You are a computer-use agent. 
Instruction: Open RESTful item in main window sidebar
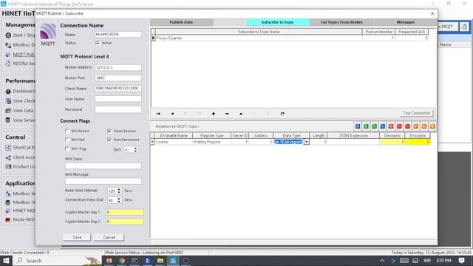[x=20, y=64]
